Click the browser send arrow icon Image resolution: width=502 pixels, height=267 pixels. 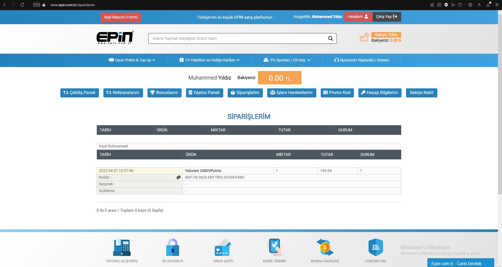click(x=453, y=5)
